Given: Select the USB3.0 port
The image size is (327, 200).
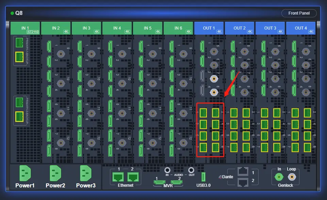Looking at the screenshot, I should click(x=203, y=177).
